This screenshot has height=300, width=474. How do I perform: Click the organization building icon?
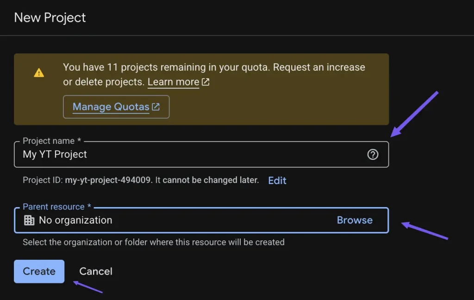(x=29, y=220)
